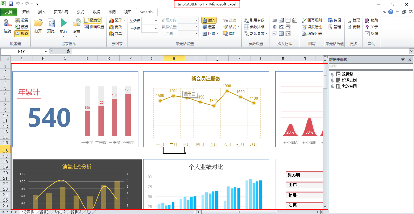Click the 打开 folder icon
The width and height of the screenshot is (414, 214).
tap(38, 23)
